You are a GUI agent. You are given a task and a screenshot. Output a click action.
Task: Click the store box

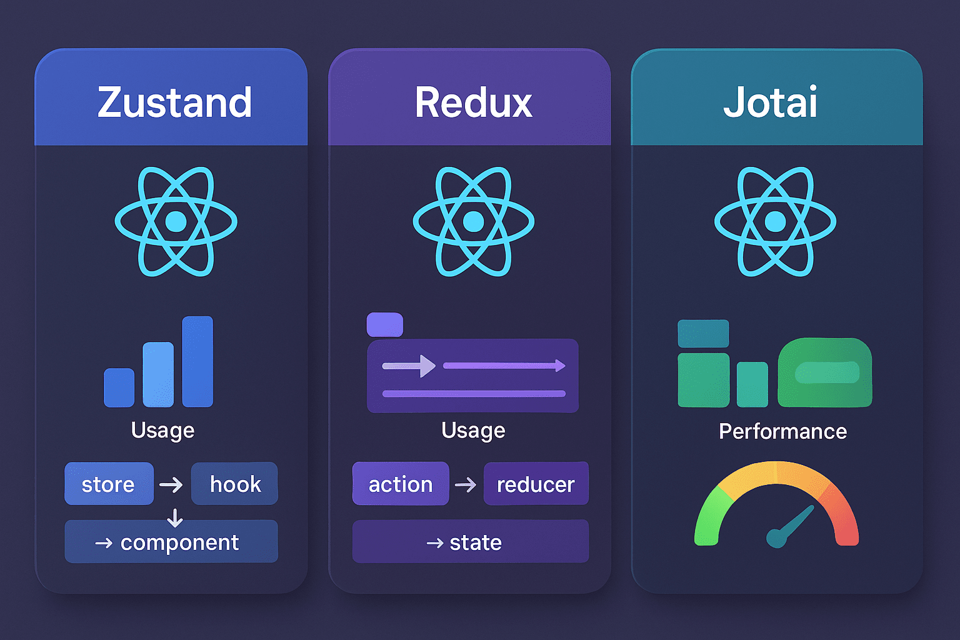tap(109, 484)
